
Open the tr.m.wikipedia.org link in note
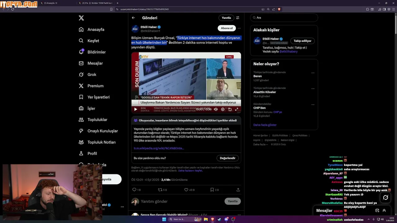pos(159,148)
